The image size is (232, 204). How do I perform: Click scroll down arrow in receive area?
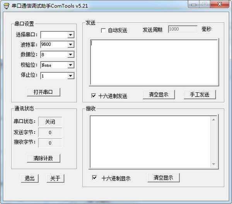point(213,164)
